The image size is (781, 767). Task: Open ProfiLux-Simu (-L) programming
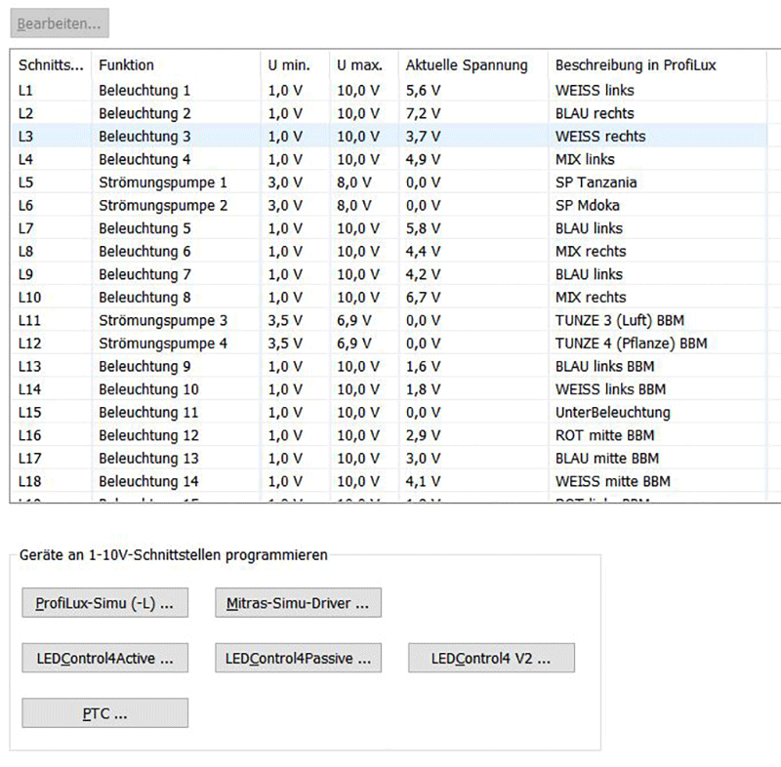(x=104, y=603)
